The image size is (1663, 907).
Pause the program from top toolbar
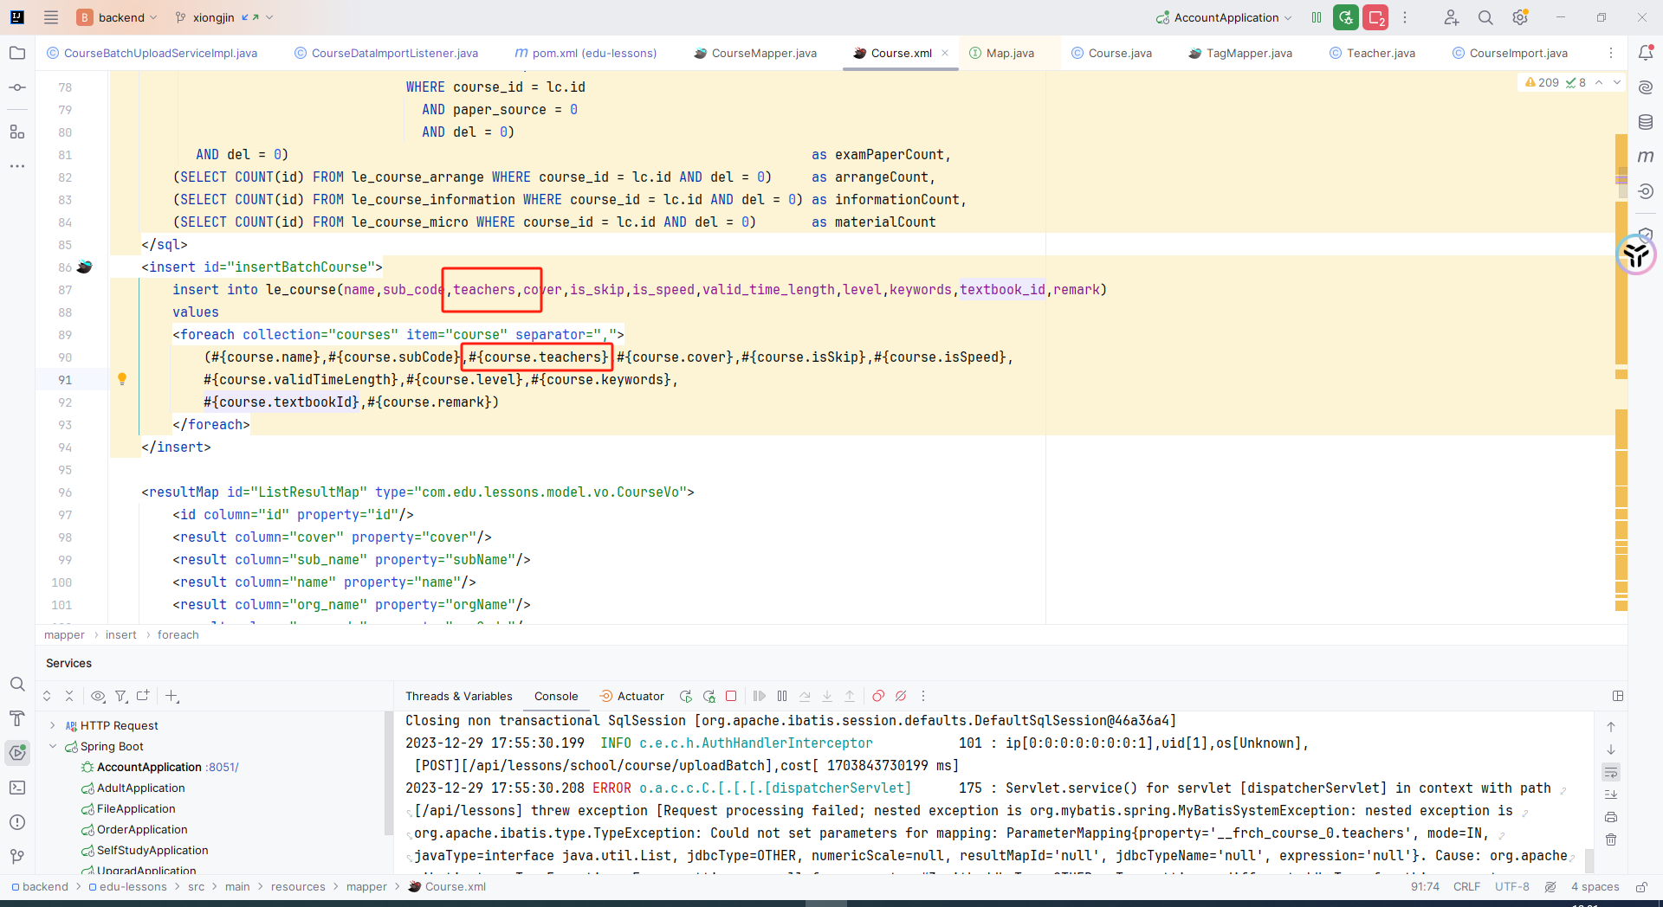(1317, 17)
